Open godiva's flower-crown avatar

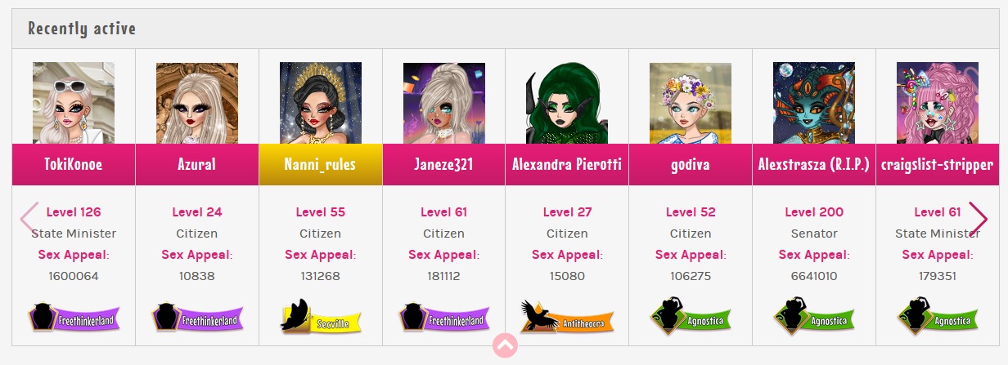click(x=691, y=103)
